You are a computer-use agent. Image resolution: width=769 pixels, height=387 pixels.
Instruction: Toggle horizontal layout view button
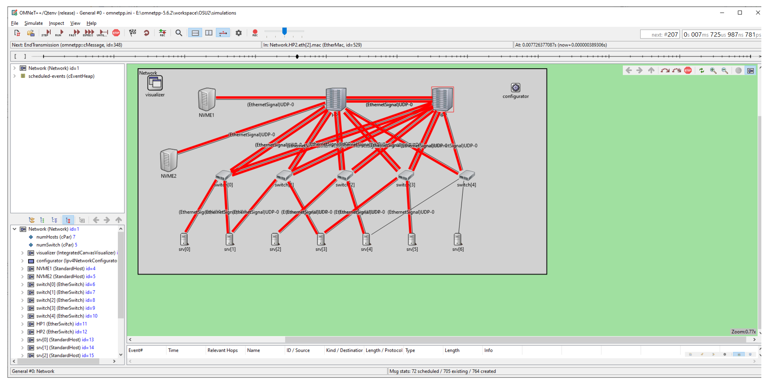point(195,33)
